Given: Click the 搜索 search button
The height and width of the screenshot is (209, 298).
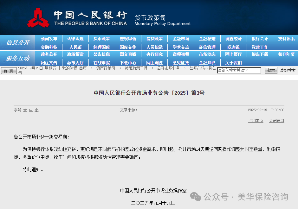Looking at the screenshot, I should (x=270, y=70).
